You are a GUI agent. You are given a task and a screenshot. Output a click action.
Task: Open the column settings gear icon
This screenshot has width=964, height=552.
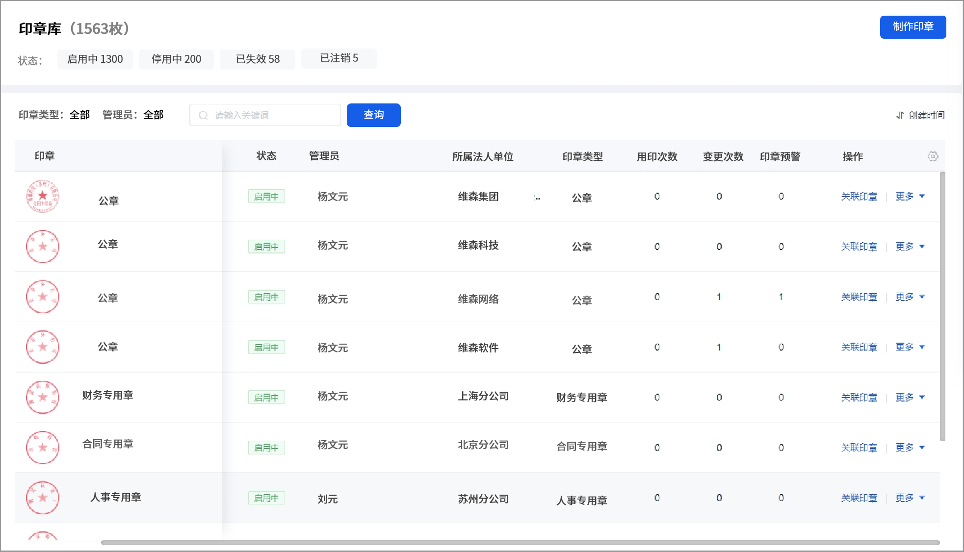(933, 156)
